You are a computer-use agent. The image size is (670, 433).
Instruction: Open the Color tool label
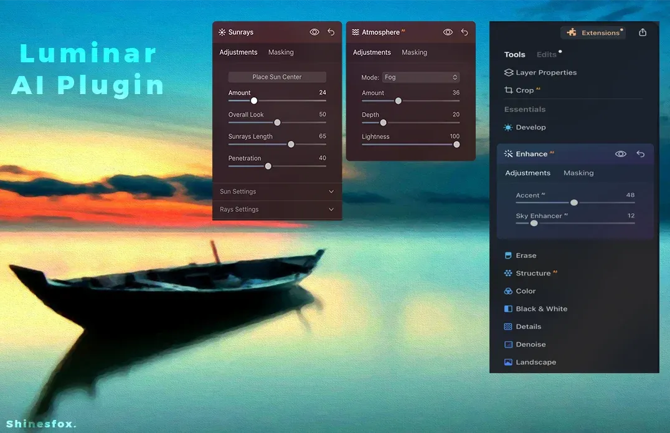point(526,291)
